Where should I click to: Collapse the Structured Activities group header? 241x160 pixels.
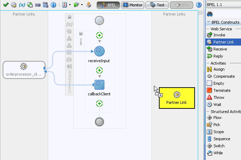208,111
